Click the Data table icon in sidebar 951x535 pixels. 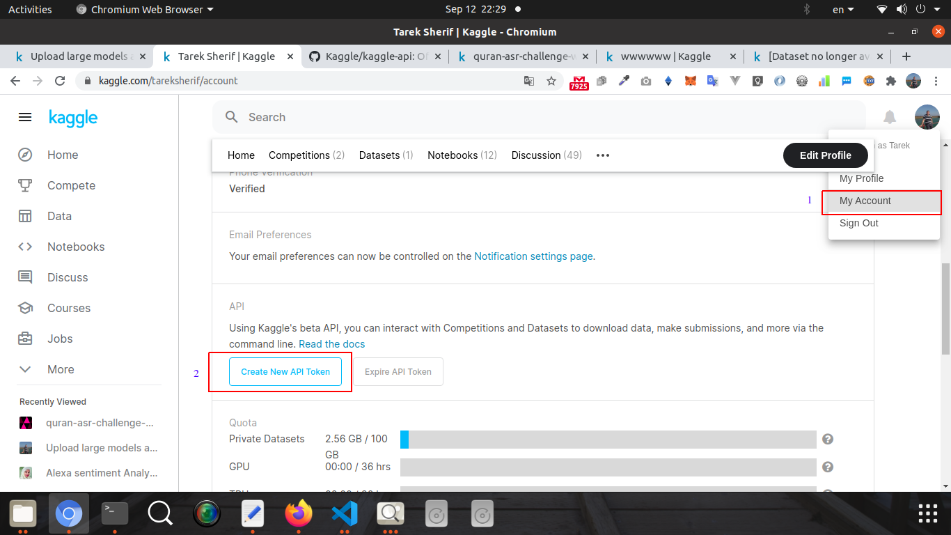(x=25, y=216)
